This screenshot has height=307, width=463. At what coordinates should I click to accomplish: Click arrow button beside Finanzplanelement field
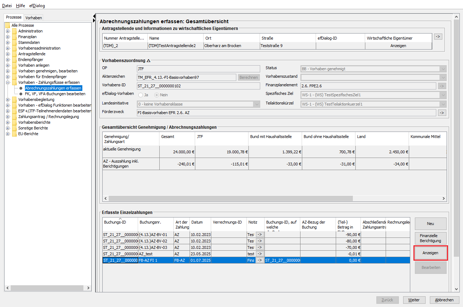[442, 86]
